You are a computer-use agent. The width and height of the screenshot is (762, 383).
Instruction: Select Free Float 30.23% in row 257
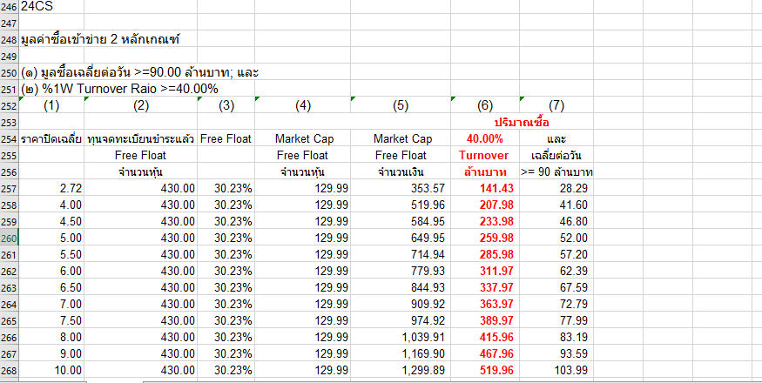226,189
